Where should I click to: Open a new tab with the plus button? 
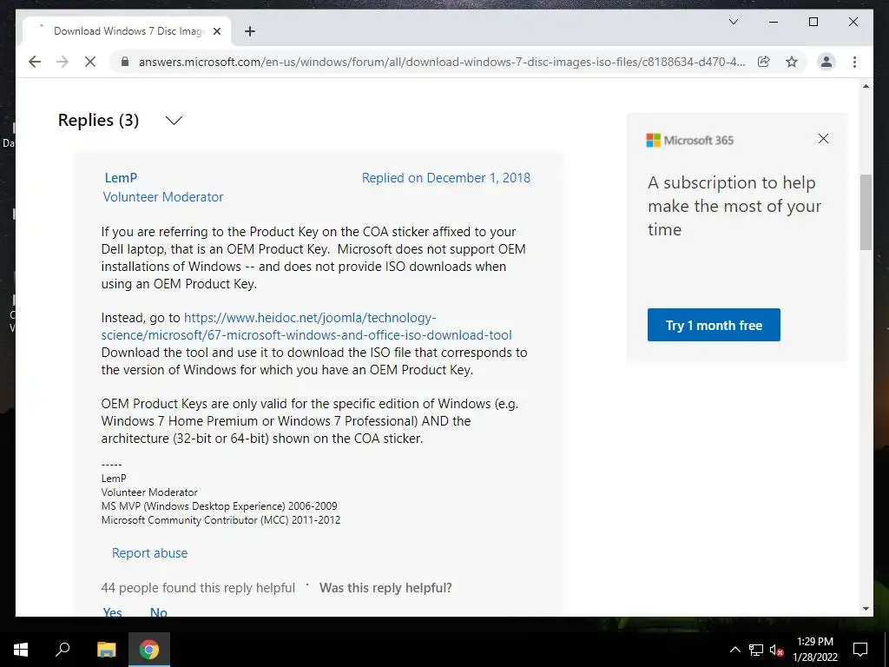pyautogui.click(x=250, y=31)
